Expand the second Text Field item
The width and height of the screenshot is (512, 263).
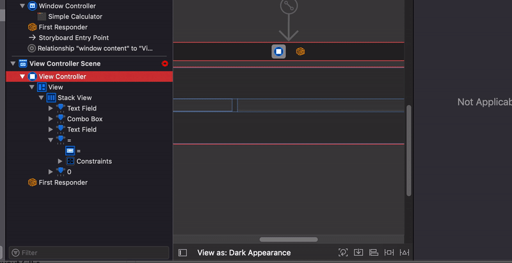pyautogui.click(x=51, y=130)
